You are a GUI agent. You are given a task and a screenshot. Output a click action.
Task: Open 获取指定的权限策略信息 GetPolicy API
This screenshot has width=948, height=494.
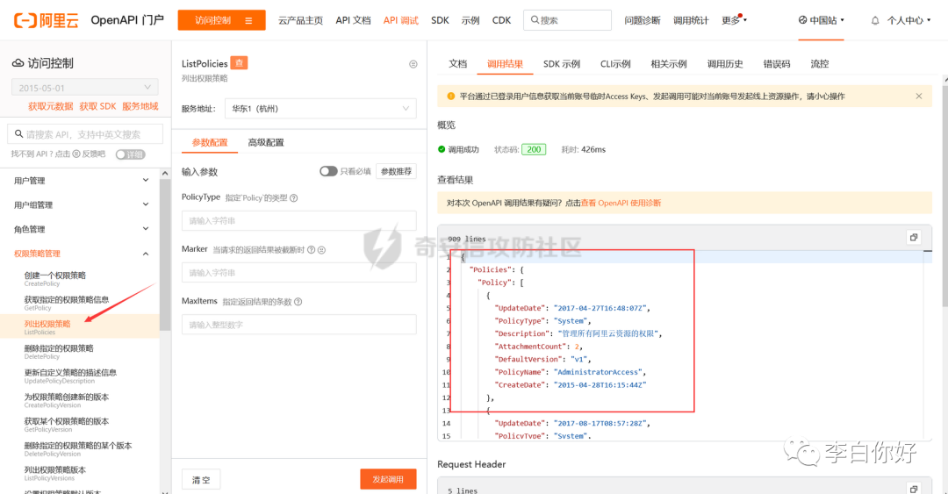click(67, 303)
